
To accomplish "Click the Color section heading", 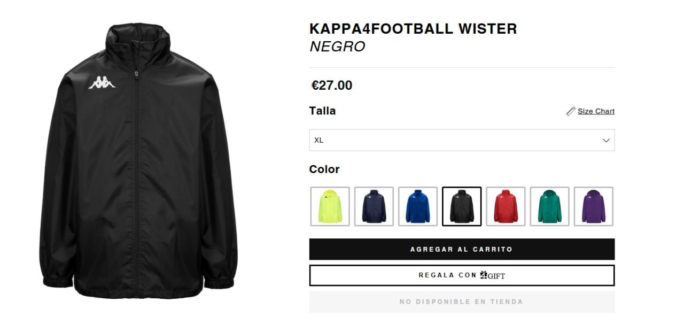I will [x=324, y=169].
